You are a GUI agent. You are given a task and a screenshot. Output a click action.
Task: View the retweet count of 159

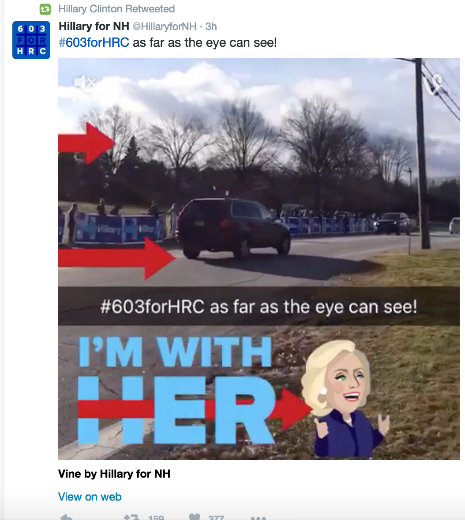(x=156, y=517)
